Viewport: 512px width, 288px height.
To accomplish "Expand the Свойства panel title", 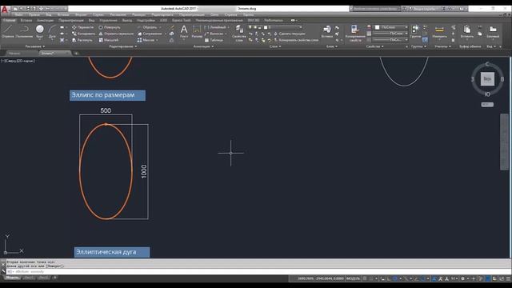I will point(374,46).
